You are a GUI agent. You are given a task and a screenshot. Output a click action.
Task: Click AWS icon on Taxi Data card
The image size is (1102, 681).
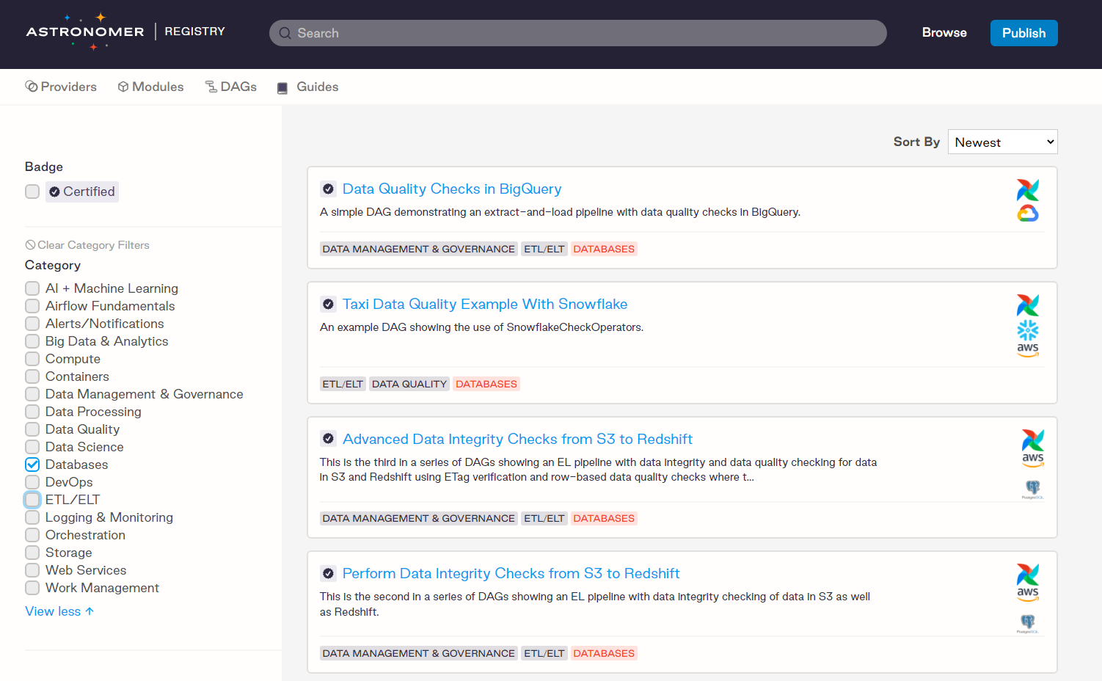pyautogui.click(x=1028, y=350)
